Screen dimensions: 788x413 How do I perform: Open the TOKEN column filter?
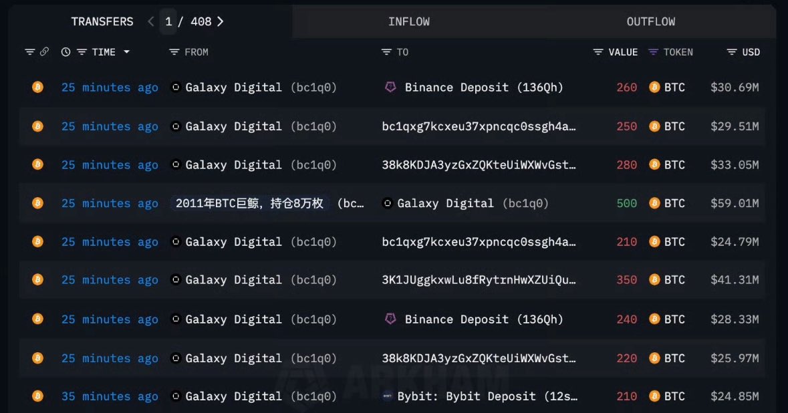[654, 52]
